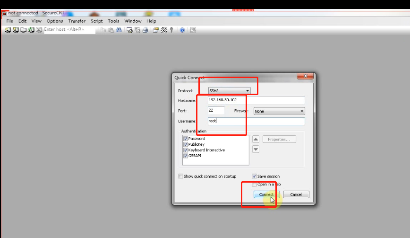Click the Find binoculars icon
The height and width of the screenshot is (238, 410).
[x=119, y=30]
